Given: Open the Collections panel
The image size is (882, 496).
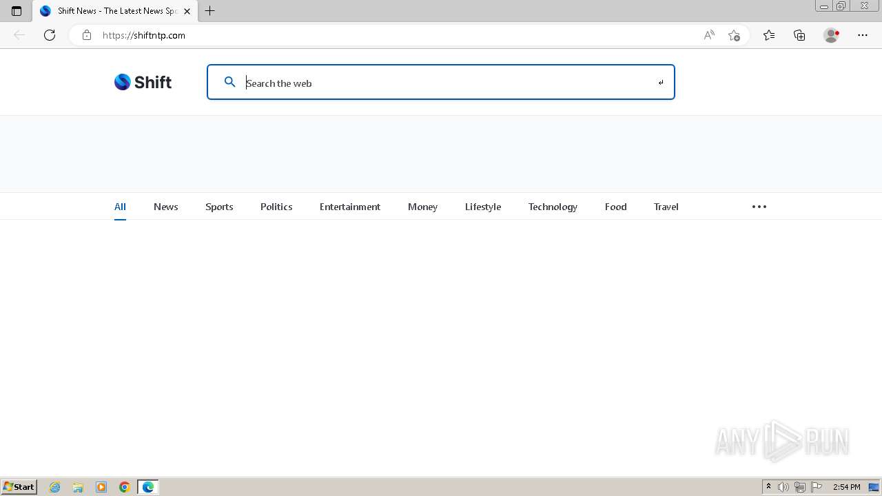Looking at the screenshot, I should [x=799, y=35].
